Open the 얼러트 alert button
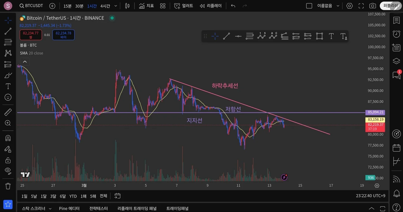This screenshot has height=212, width=403. tap(183, 6)
